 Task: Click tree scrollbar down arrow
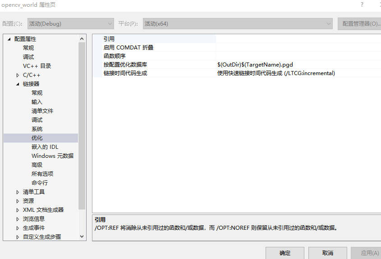[x=82, y=237]
